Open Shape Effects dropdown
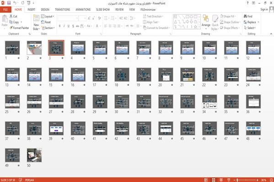 point(230,28)
